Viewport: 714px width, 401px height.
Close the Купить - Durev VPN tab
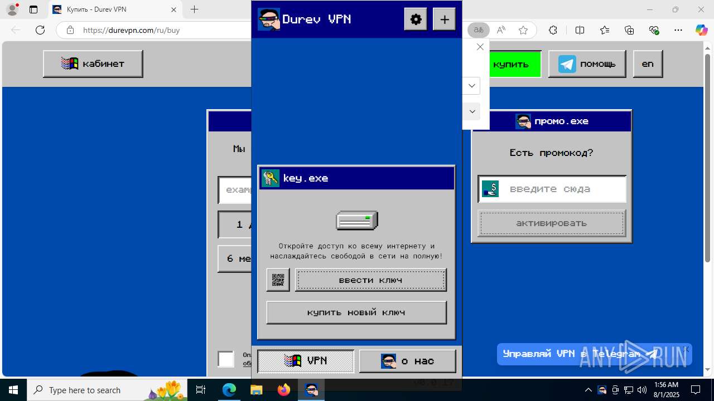(173, 9)
